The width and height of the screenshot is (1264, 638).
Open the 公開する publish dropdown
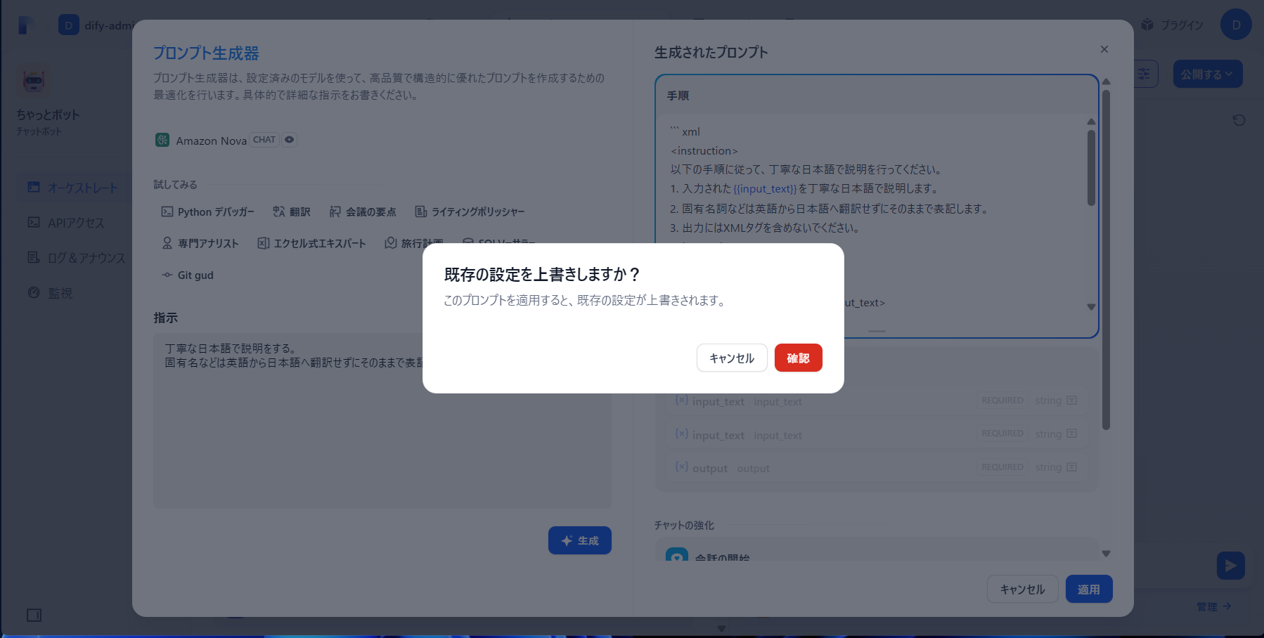(x=1207, y=74)
